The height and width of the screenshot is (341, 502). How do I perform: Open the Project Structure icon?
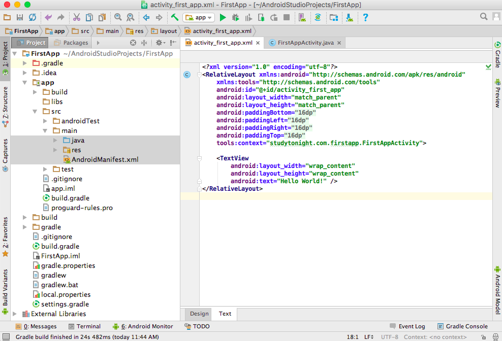[334, 17]
